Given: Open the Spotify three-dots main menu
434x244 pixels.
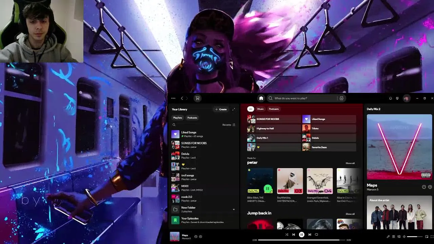Looking at the screenshot, I should [x=173, y=98].
